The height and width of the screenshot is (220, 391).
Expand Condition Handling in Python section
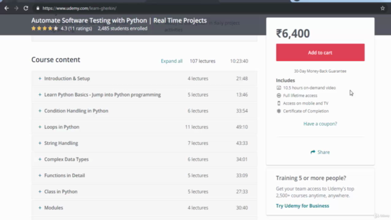coord(144,111)
